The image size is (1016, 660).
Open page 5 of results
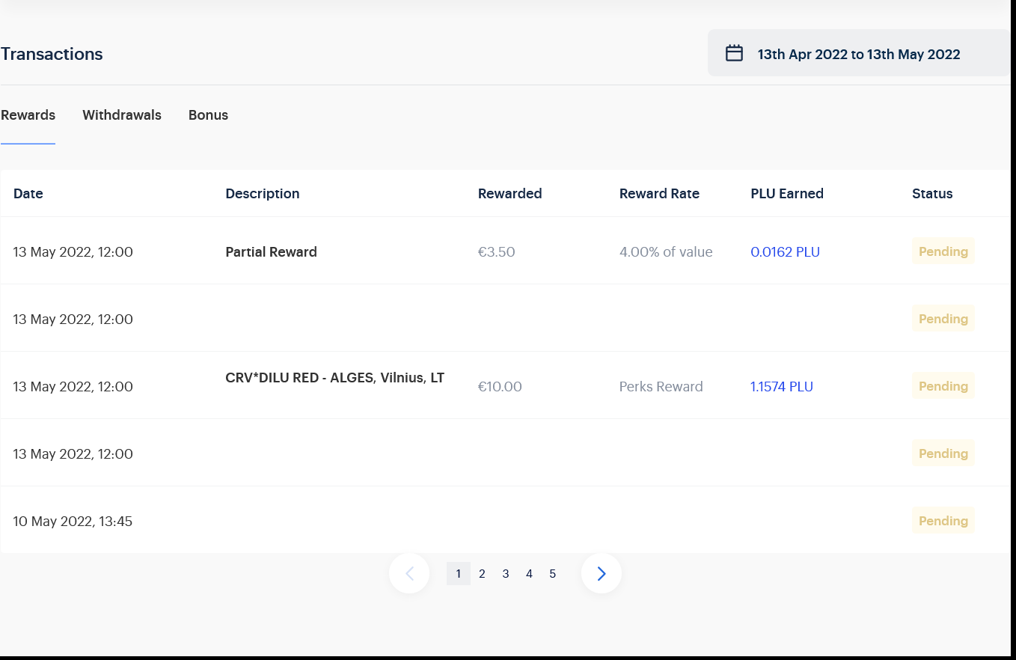coord(553,574)
